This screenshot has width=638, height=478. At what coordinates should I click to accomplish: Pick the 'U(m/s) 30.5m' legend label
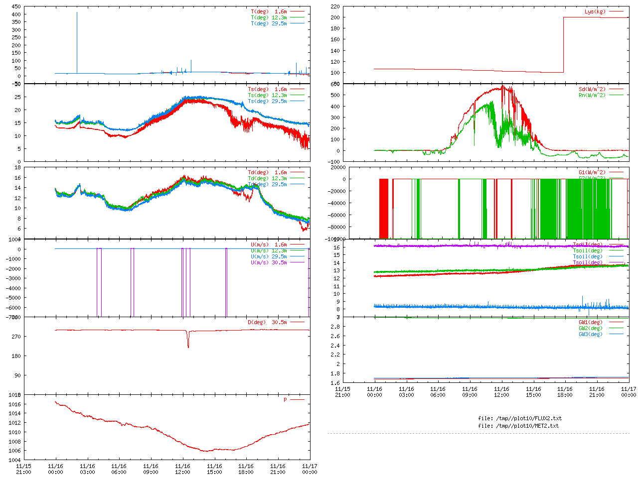click(x=269, y=263)
